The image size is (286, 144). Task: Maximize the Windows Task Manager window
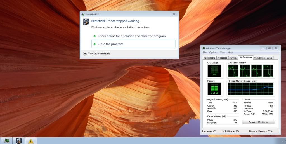pos(270,48)
